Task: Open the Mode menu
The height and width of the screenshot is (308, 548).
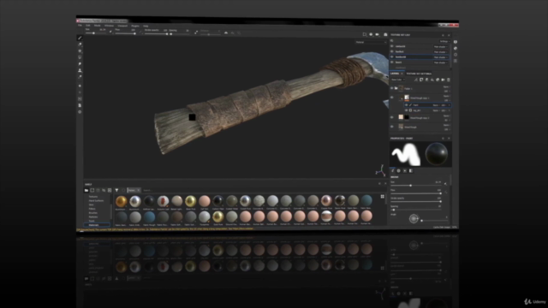Action: 97,26
